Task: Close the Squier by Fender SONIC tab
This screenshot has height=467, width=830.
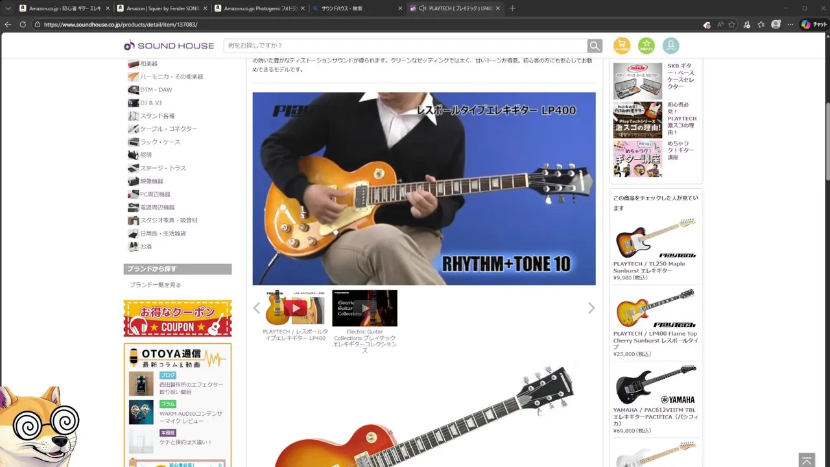Action: 206,8
